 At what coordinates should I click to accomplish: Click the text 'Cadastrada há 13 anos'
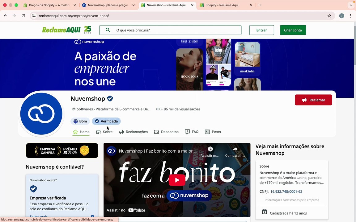(288, 213)
